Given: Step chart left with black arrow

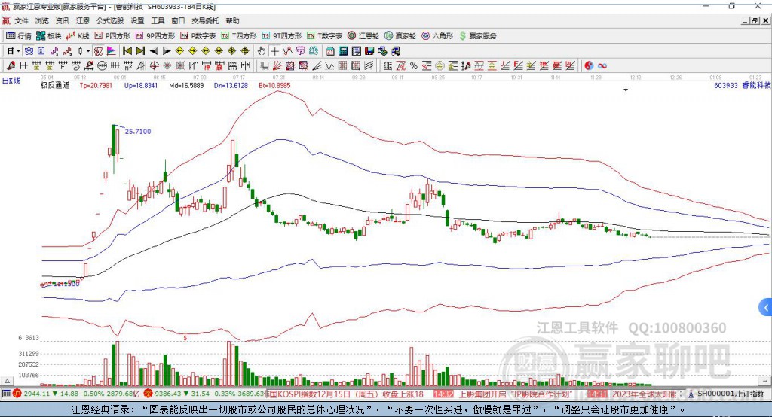Looking at the screenshot, I should pos(154,51).
